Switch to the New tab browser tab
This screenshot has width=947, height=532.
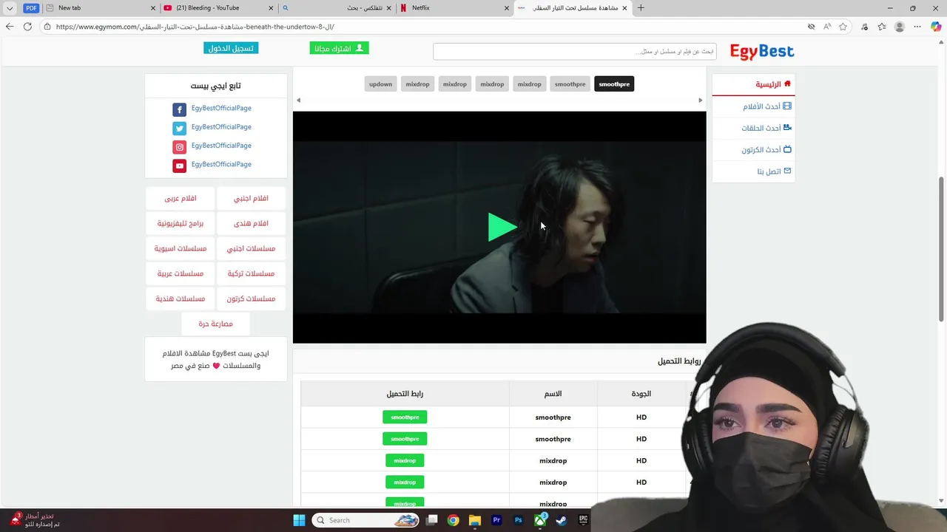100,8
